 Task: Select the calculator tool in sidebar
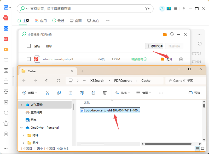coord(5,70)
